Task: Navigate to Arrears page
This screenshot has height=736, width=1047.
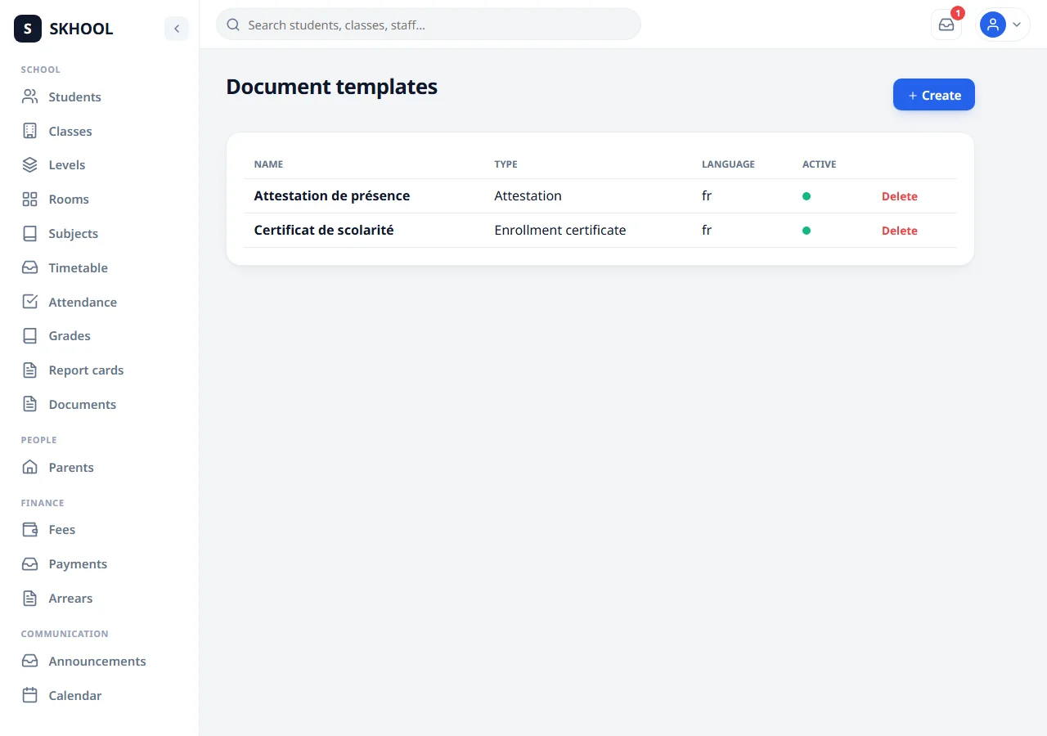Action: [70, 598]
